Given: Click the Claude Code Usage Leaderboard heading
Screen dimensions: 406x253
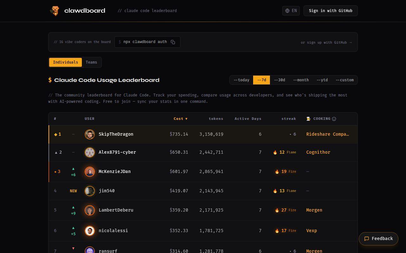Looking at the screenshot, I should [x=107, y=80].
